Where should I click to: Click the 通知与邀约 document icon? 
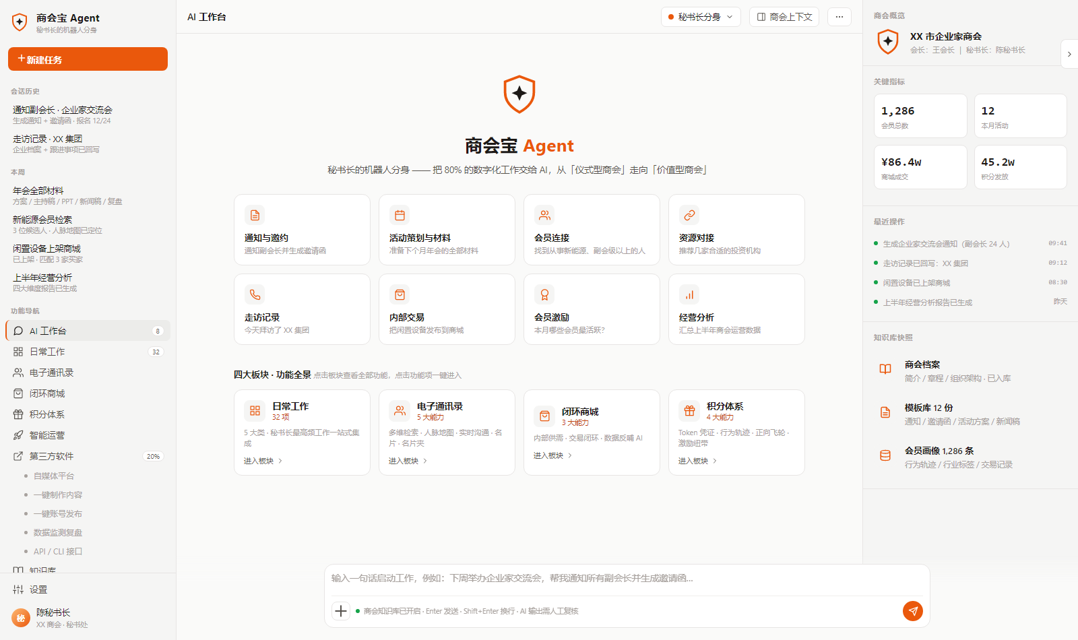pyautogui.click(x=255, y=216)
